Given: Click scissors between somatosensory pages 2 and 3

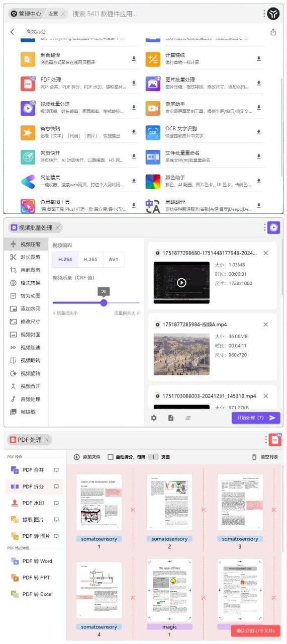Looking at the screenshot, I should 204,510.
